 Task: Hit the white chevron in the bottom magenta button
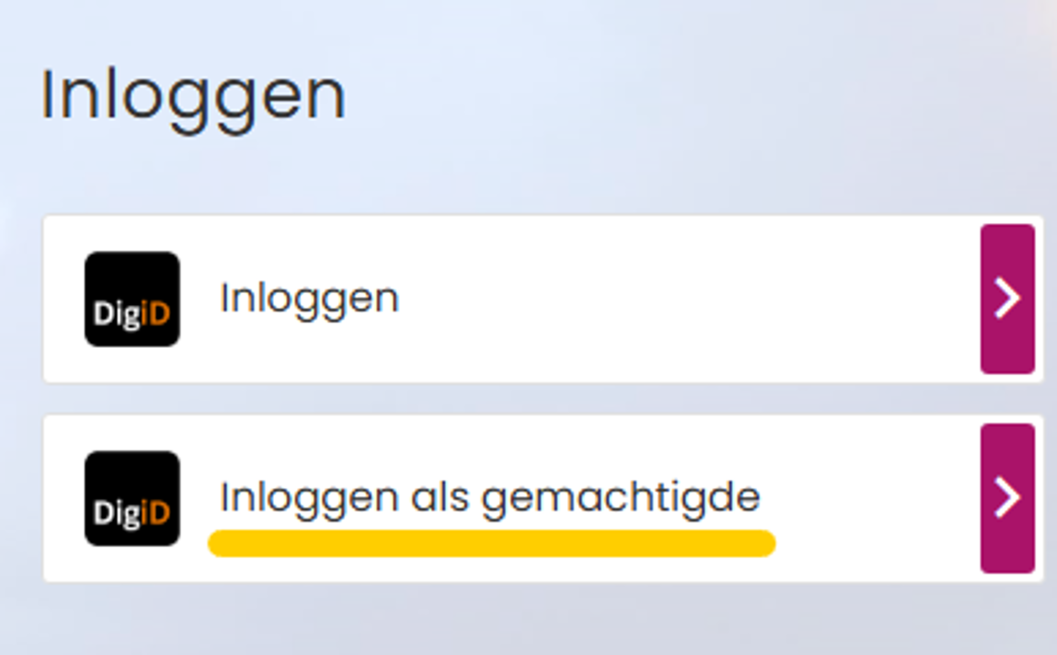tap(1007, 498)
